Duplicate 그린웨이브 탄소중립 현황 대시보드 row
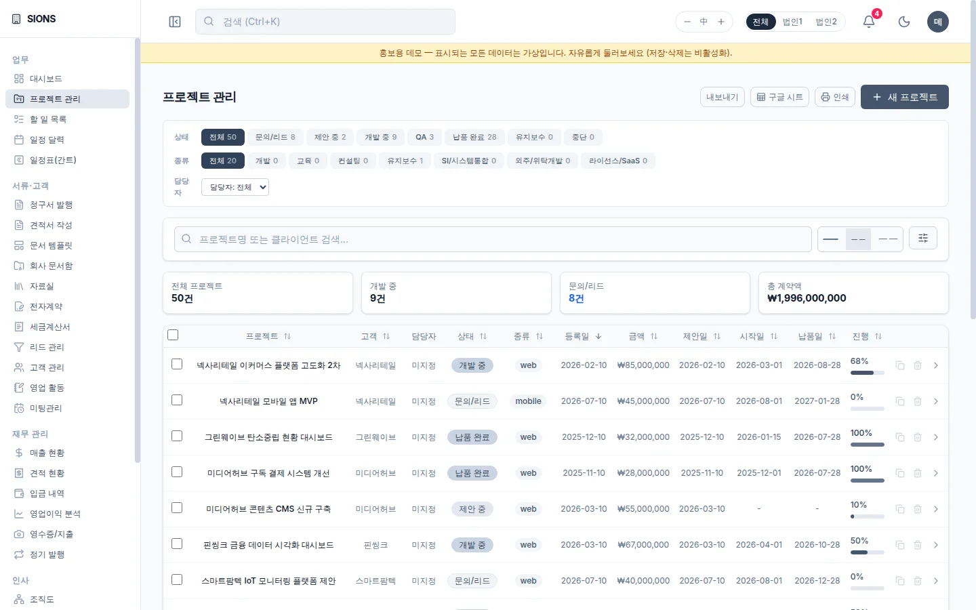The image size is (976, 610). tap(900, 437)
